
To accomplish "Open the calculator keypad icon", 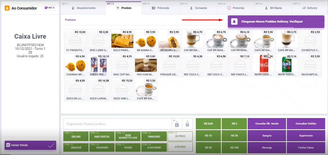I will (187, 124).
